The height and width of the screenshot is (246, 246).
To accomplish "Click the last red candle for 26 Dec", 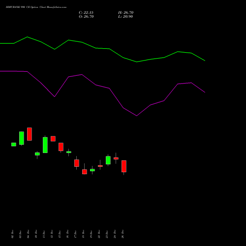I will (x=124, y=166).
